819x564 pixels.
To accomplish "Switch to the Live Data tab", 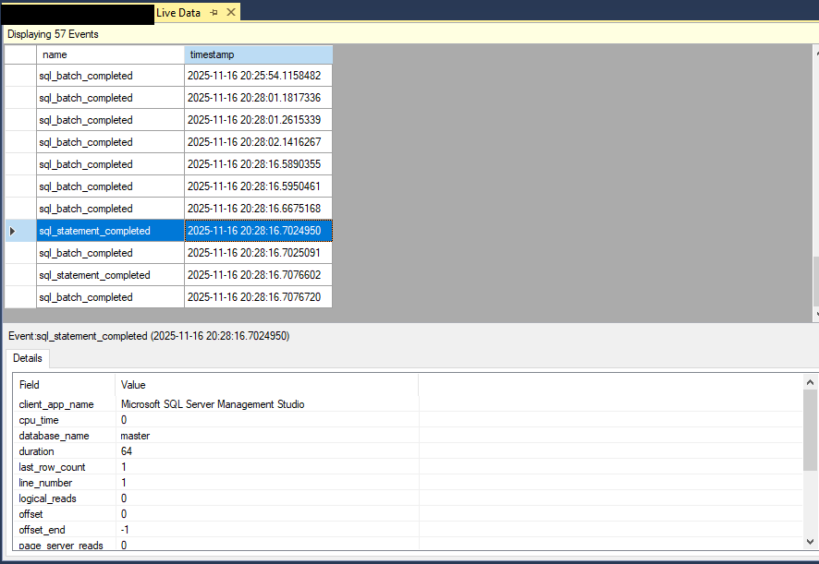I will [180, 13].
